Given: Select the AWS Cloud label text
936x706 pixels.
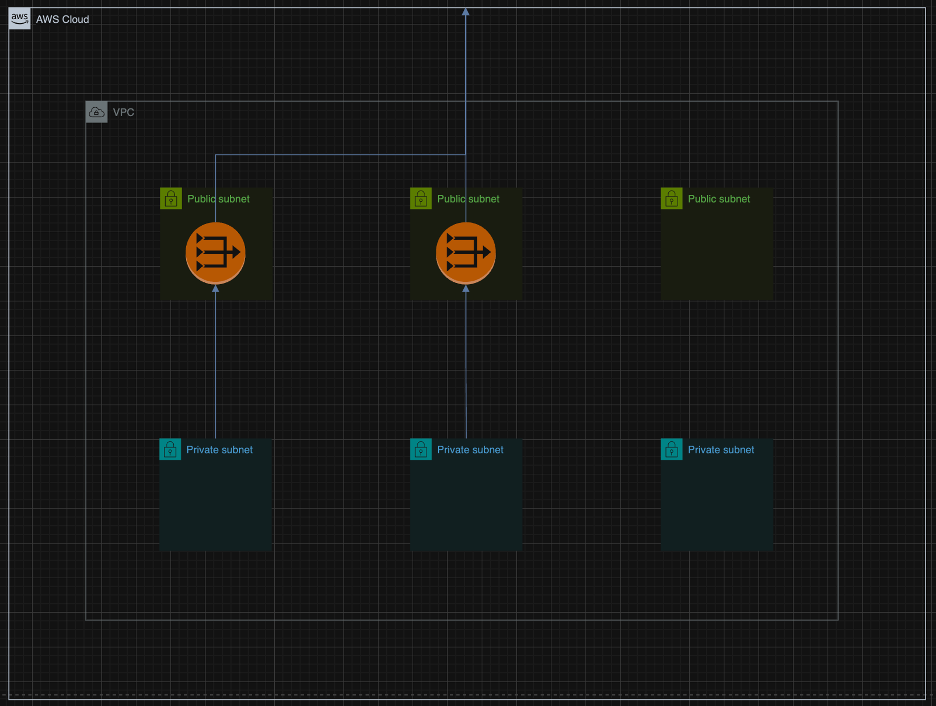Looking at the screenshot, I should point(62,20).
